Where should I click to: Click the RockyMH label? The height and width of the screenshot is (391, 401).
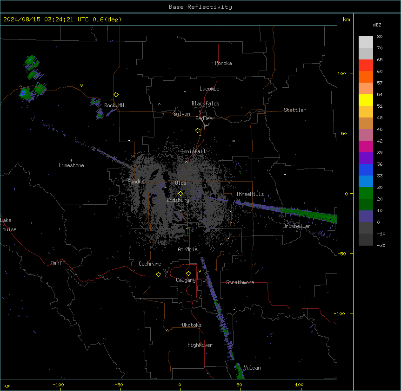(x=114, y=105)
